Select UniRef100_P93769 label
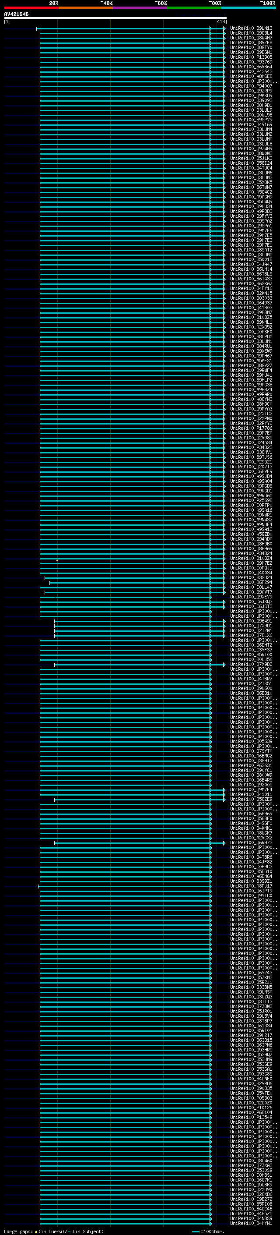 (x=251, y=62)
